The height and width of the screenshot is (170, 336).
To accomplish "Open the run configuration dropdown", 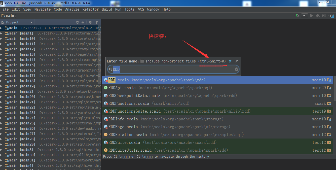I will 305,16.
